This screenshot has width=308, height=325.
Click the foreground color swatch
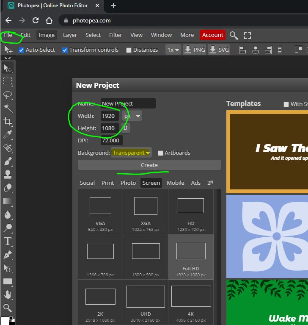pos(5,320)
